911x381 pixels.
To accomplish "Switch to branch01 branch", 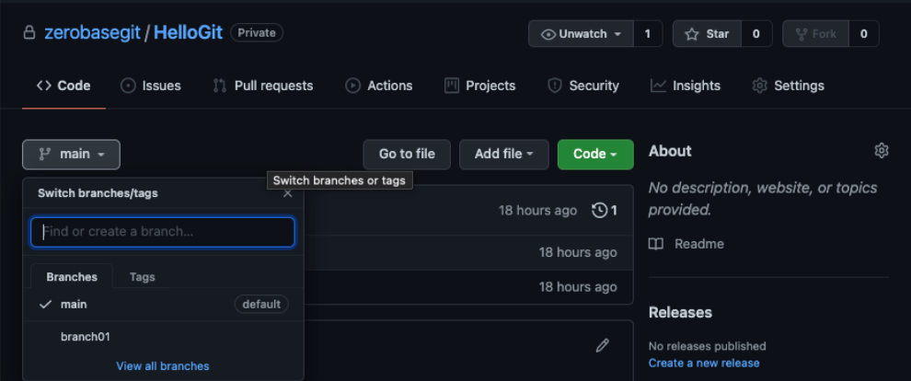I will point(86,337).
